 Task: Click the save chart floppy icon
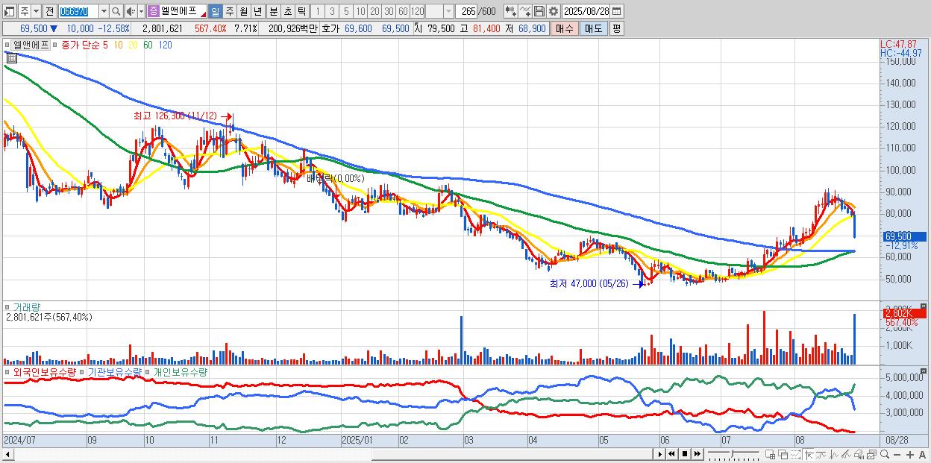click(x=539, y=11)
